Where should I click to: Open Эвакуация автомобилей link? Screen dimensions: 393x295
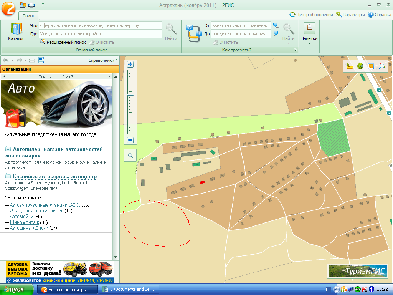point(36,211)
